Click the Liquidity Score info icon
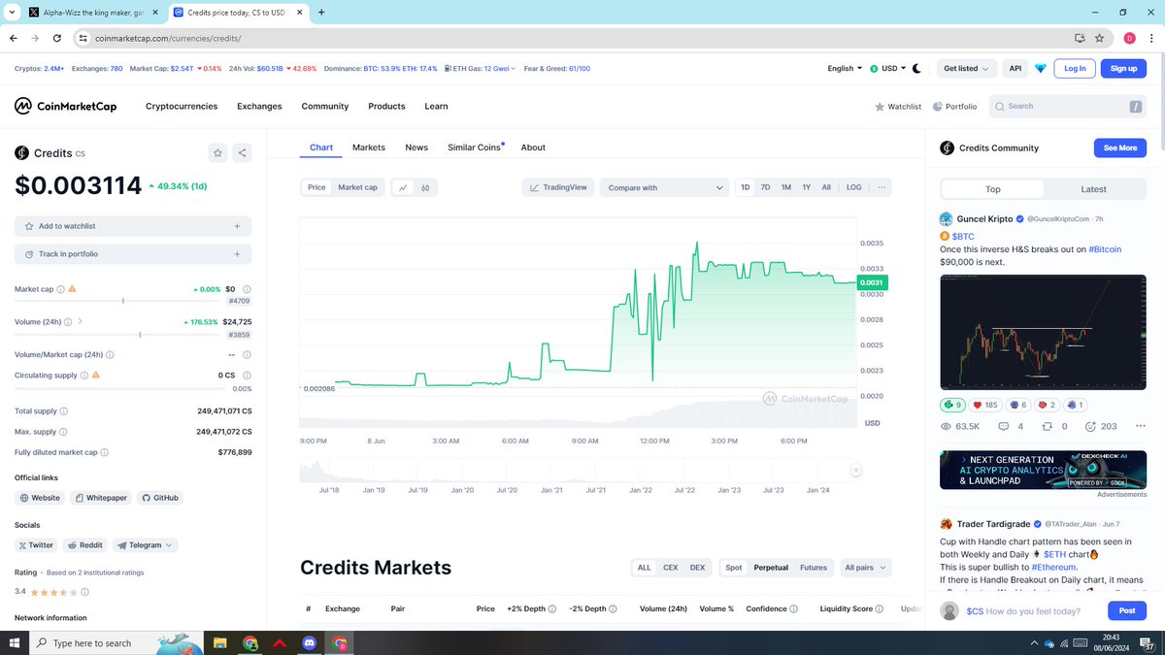1165x655 pixels. [x=881, y=608]
